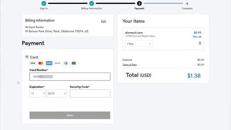Screen dimensions: 231x130
Task: Click the Subtotal label
Action: click(x=127, y=60)
